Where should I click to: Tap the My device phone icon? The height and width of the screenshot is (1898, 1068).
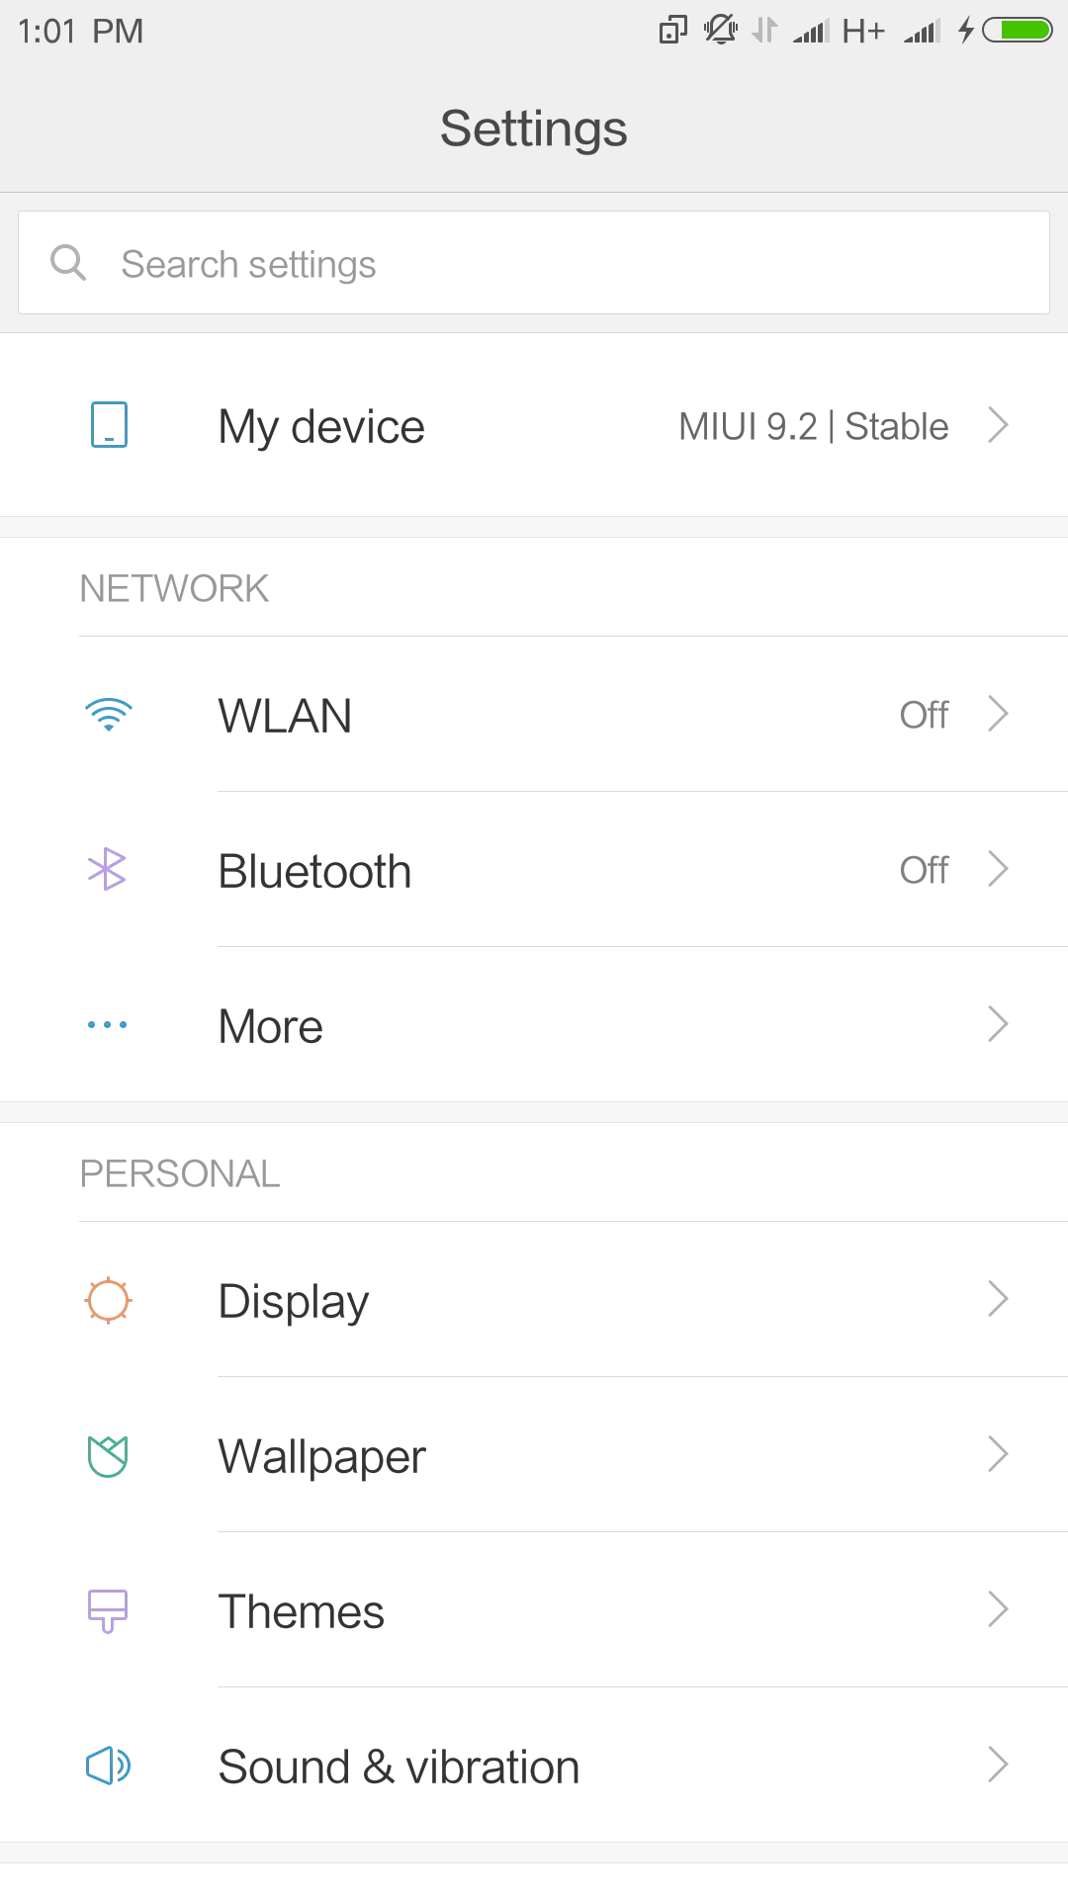coord(109,425)
